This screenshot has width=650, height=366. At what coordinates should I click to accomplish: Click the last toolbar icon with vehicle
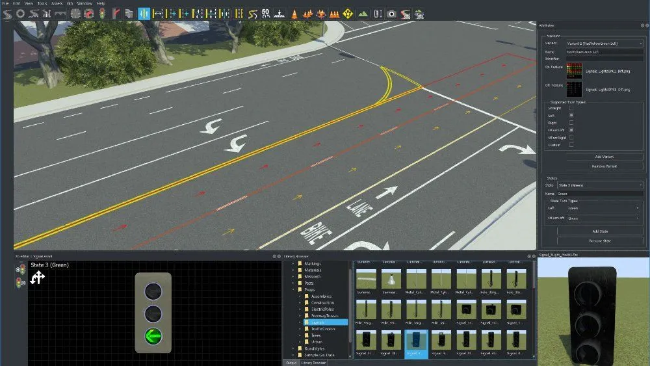tap(419, 14)
